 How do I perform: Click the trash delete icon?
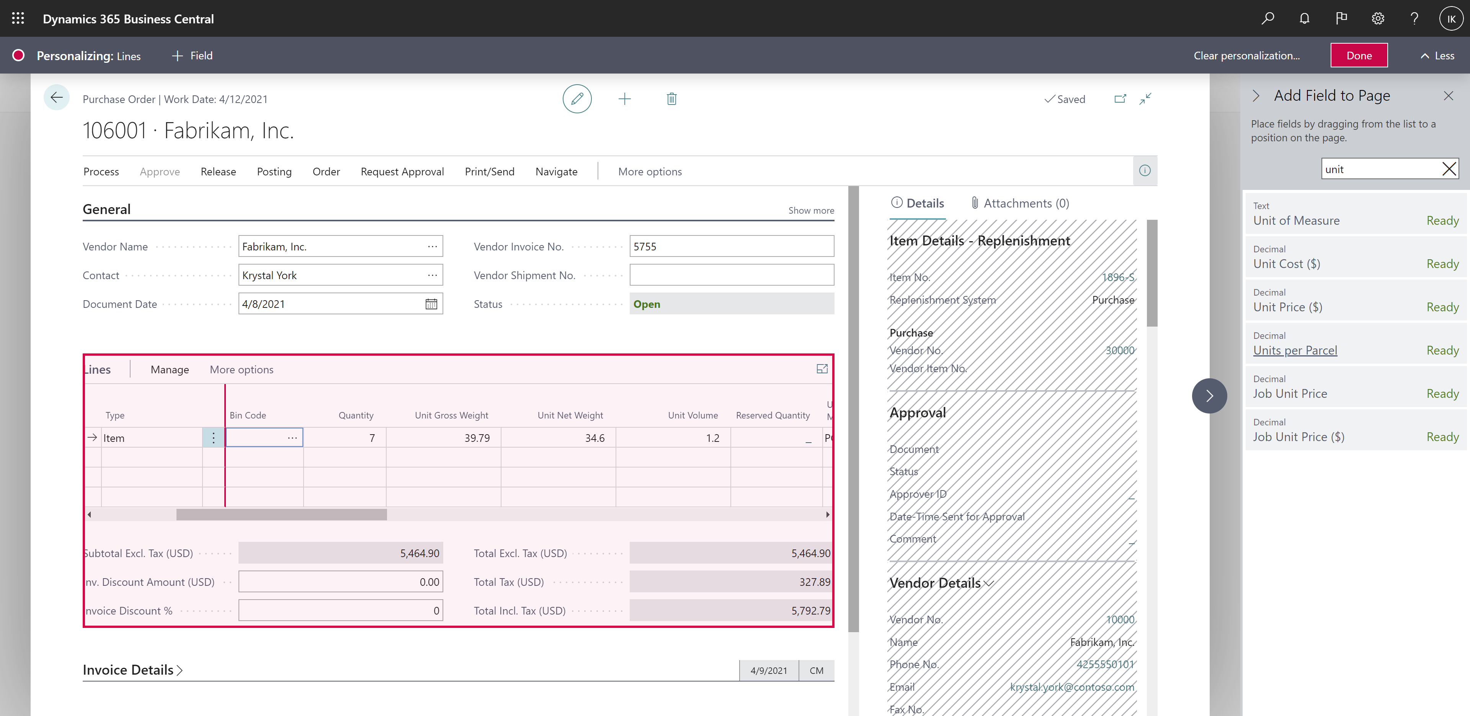tap(671, 99)
